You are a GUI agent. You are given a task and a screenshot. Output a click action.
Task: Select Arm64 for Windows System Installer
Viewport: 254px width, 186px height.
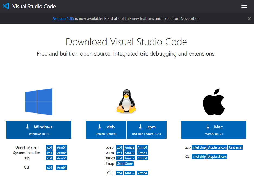62,153
